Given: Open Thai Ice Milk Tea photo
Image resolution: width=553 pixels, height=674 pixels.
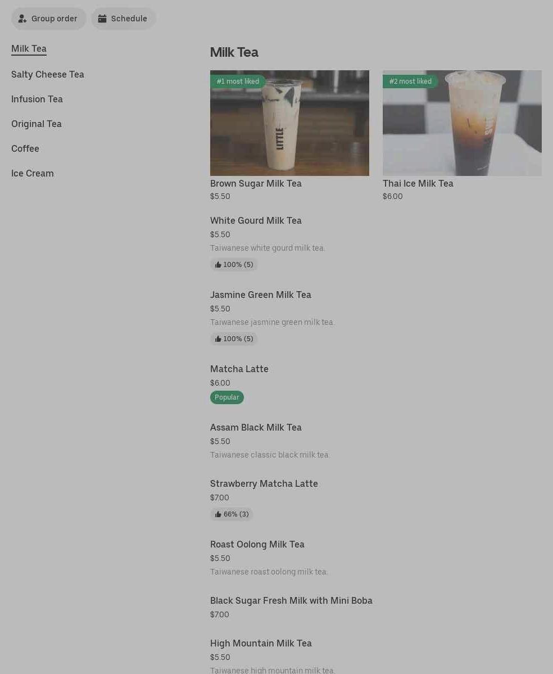Looking at the screenshot, I should [462, 123].
